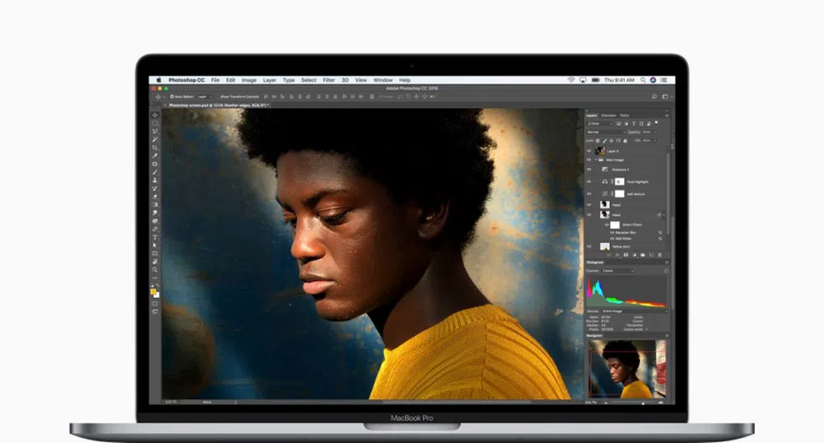Click the Thu 9:41 AM clock
The image size is (824, 443).
click(x=619, y=80)
